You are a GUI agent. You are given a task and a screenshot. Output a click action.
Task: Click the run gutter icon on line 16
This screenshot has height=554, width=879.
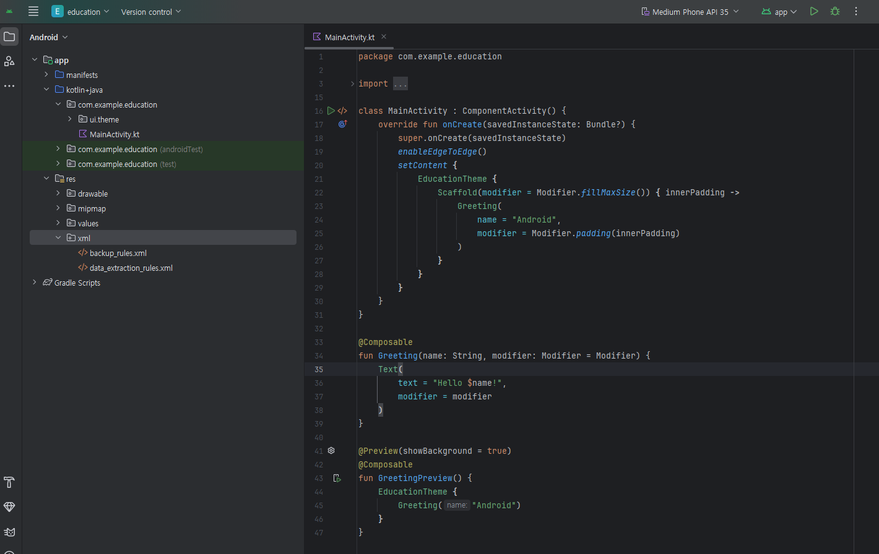pos(331,111)
